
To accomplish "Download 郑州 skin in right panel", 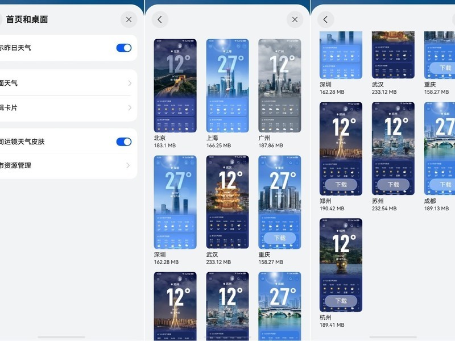I will click(x=341, y=184).
